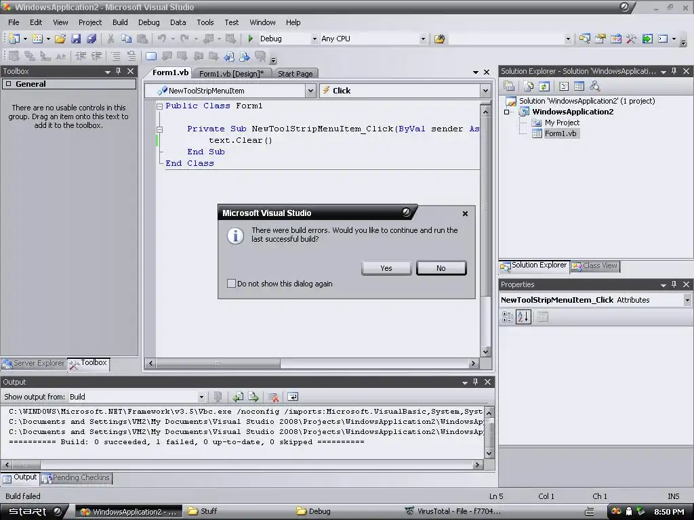This screenshot has width=694, height=520.
Task: Open the Properties object selector dropdown
Action: pyautogui.click(x=687, y=300)
